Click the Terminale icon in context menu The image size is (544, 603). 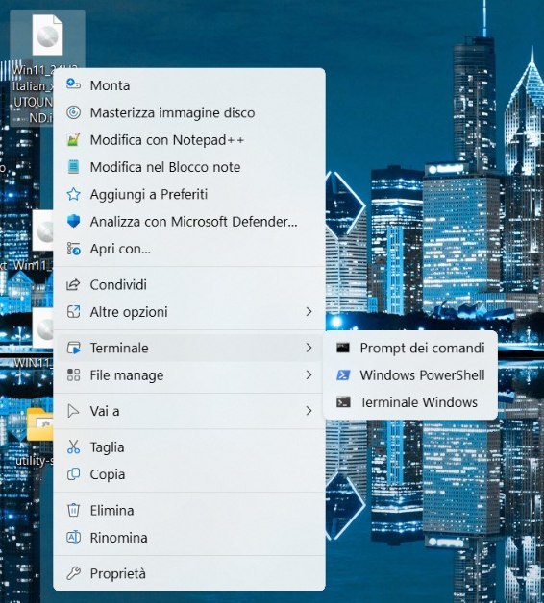[73, 348]
